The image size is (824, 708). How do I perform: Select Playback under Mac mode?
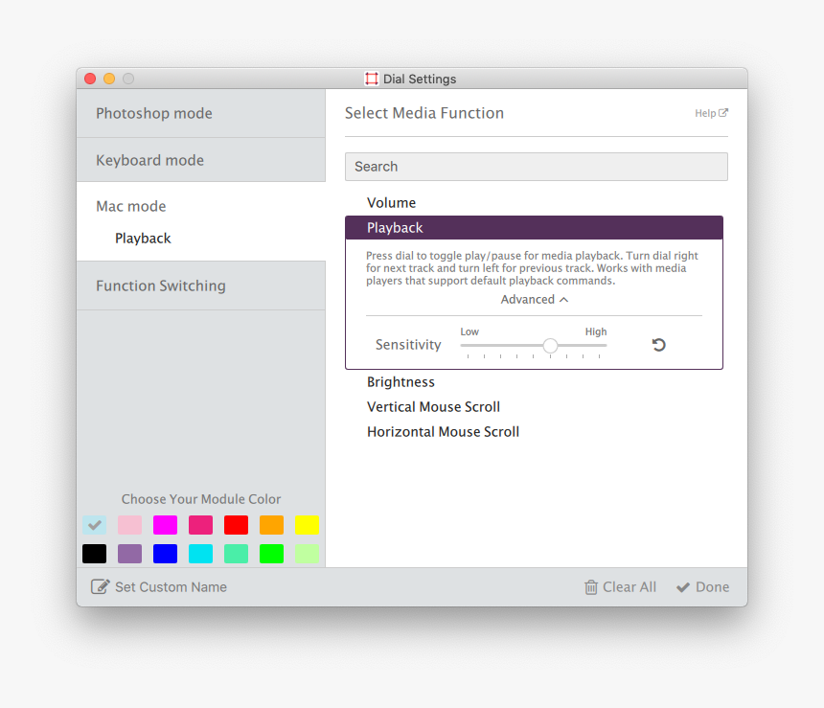143,238
